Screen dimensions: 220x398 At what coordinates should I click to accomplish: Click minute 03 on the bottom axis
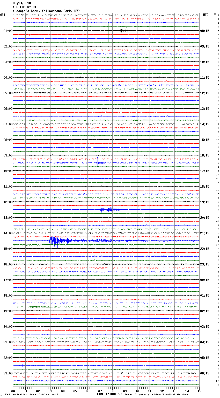(x=50, y=391)
